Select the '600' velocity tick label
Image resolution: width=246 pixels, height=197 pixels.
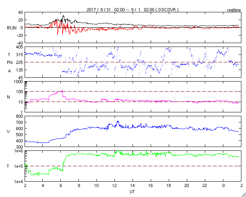[20, 129]
